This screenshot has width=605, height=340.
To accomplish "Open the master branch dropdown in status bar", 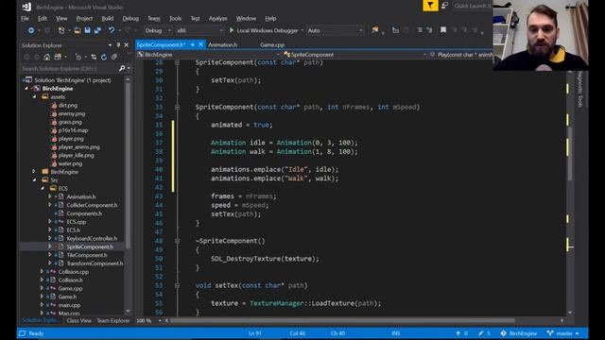I will (563, 333).
